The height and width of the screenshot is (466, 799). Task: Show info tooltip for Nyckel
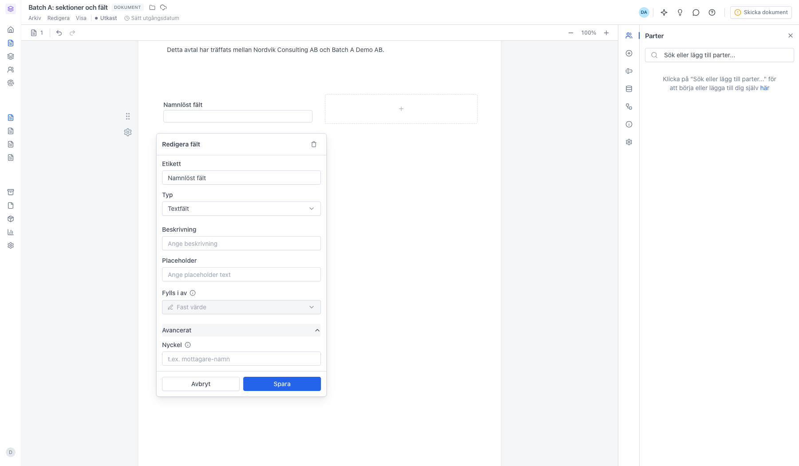[188, 345]
